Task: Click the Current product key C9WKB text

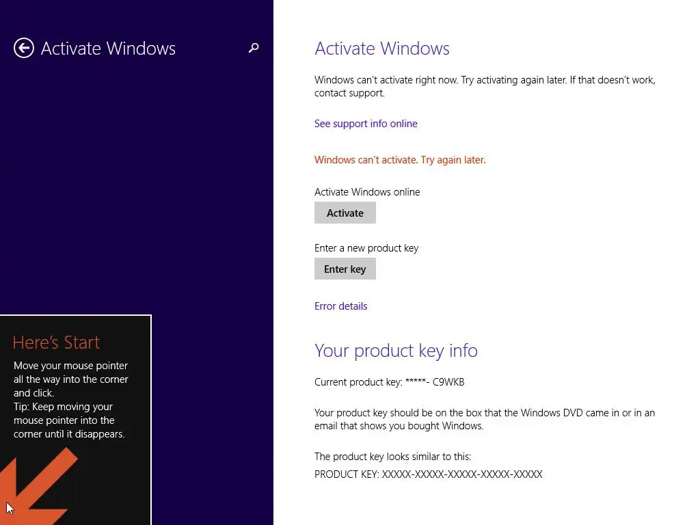Action: tap(389, 382)
